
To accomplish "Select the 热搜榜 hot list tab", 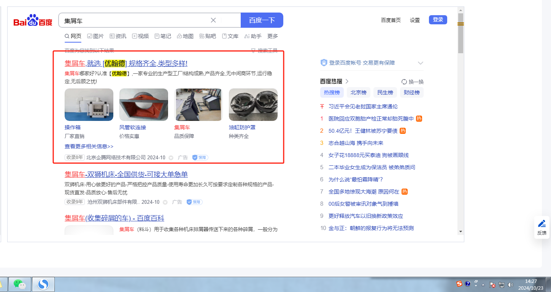I will click(x=332, y=92).
